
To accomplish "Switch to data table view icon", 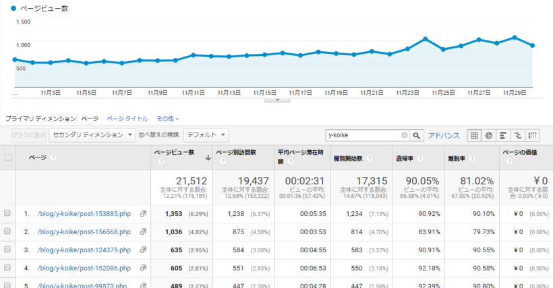I will point(474,135).
